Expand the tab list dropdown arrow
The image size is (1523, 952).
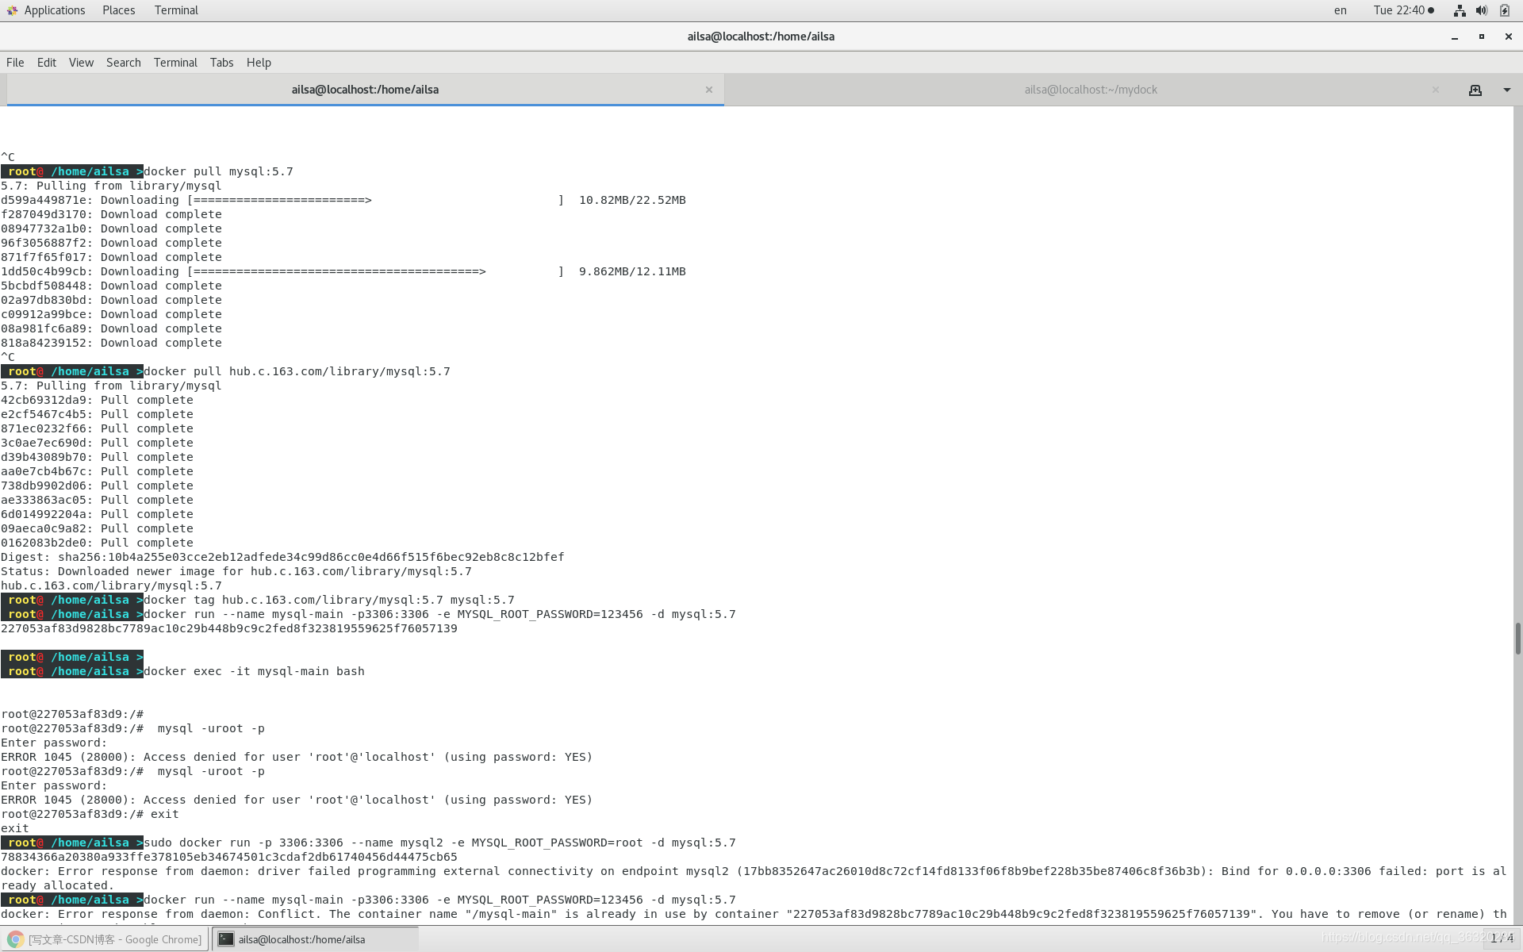tap(1506, 90)
